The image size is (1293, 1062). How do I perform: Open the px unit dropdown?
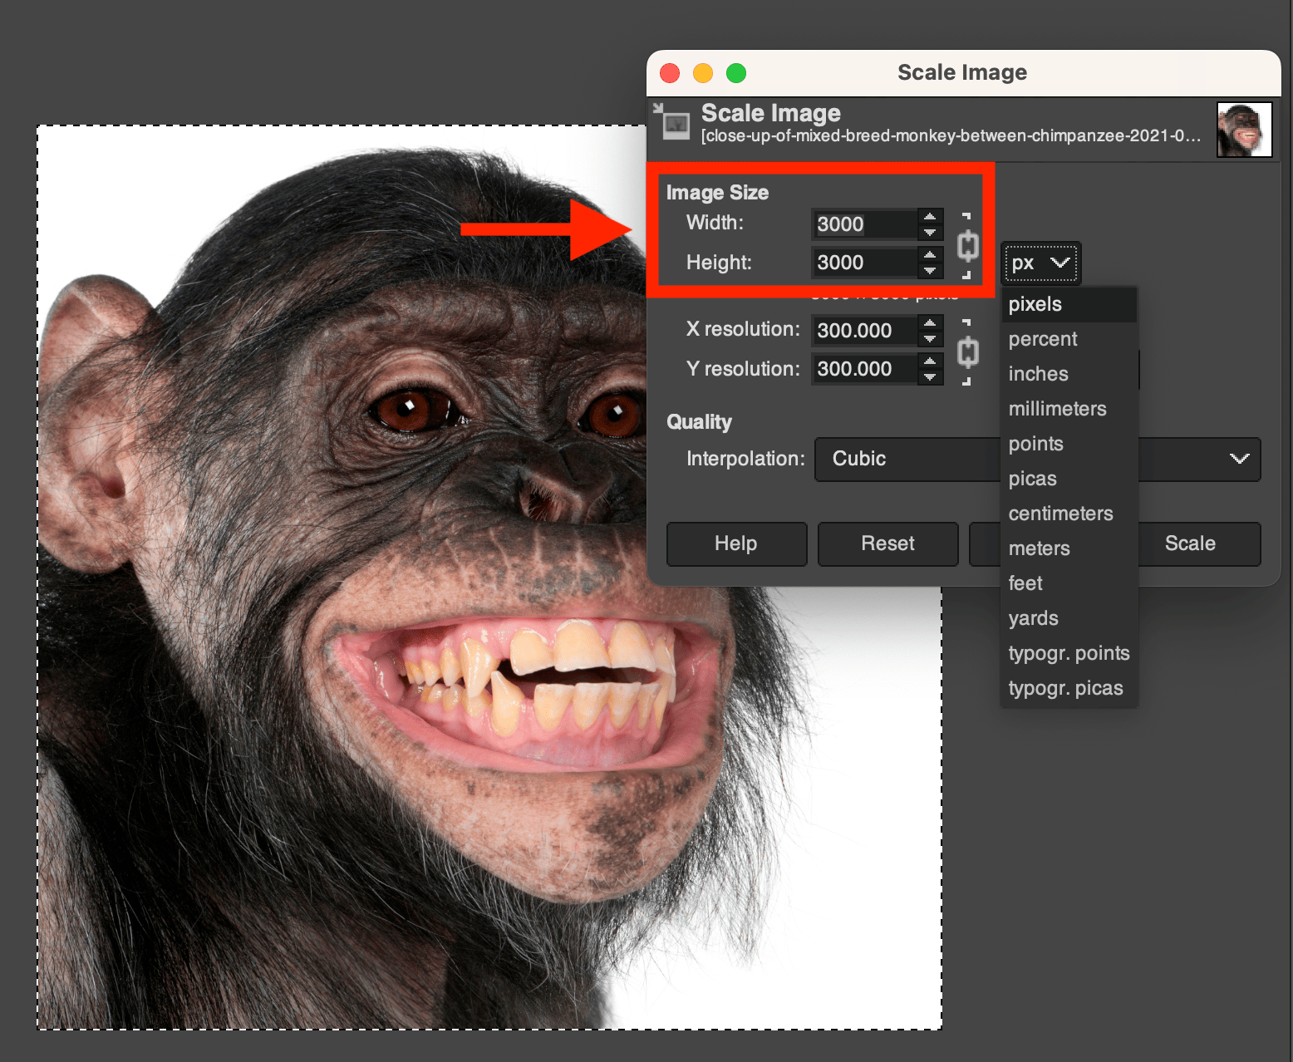tap(1040, 263)
